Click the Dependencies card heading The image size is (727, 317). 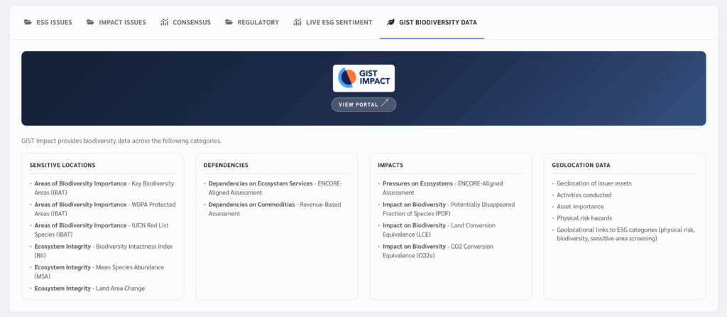pos(226,165)
